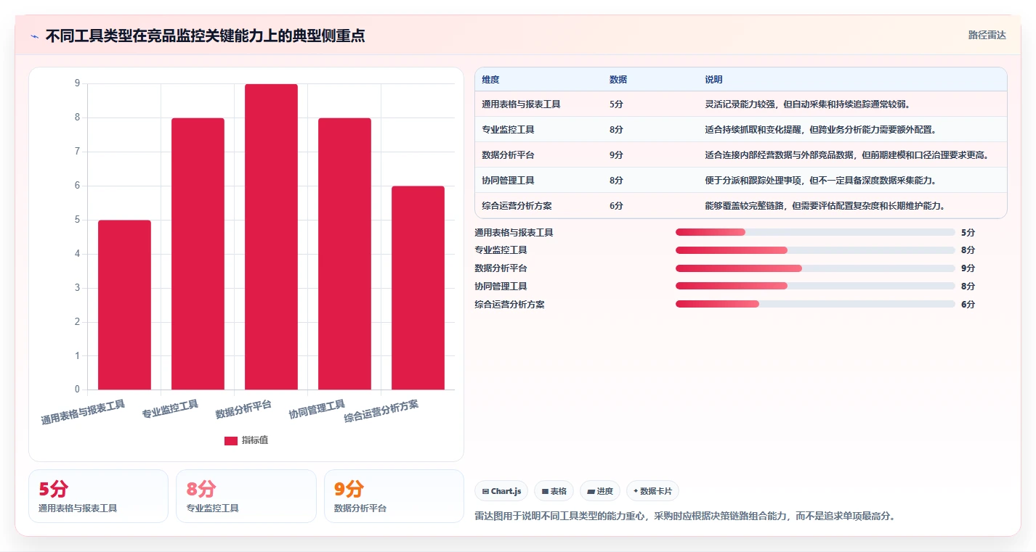The height and width of the screenshot is (552, 1036).
Task: Click the 通用表格与报表工具 progress bar
Action: [x=815, y=232]
